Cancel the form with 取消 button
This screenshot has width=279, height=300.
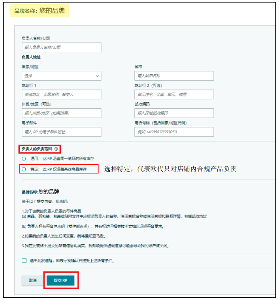pos(33,280)
